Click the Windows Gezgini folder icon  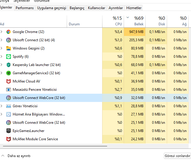point(9,48)
